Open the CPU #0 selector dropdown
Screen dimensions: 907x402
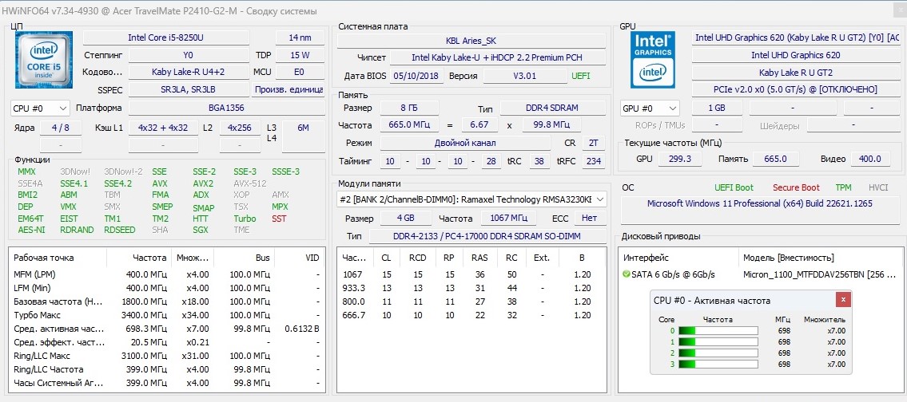[40, 108]
